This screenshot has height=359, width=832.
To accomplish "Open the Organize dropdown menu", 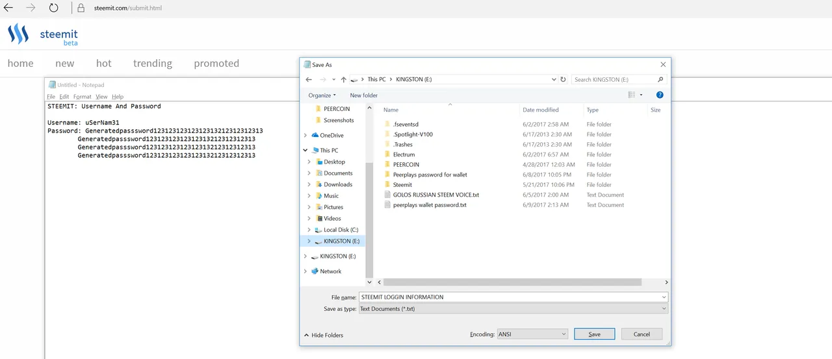I will (322, 95).
